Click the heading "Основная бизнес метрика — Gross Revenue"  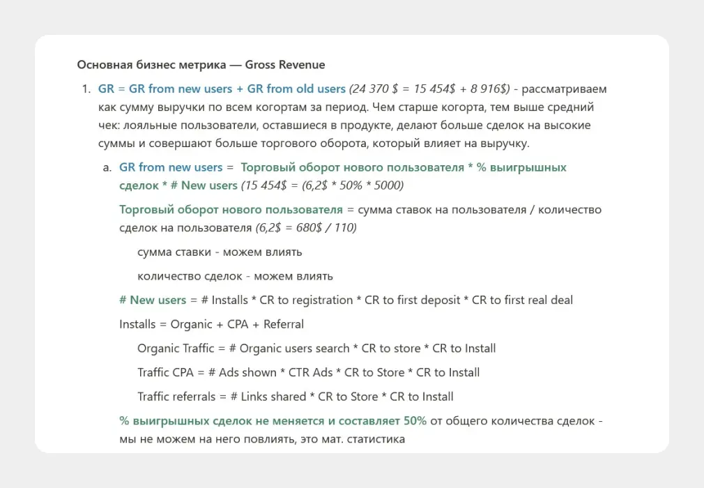pyautogui.click(x=201, y=65)
